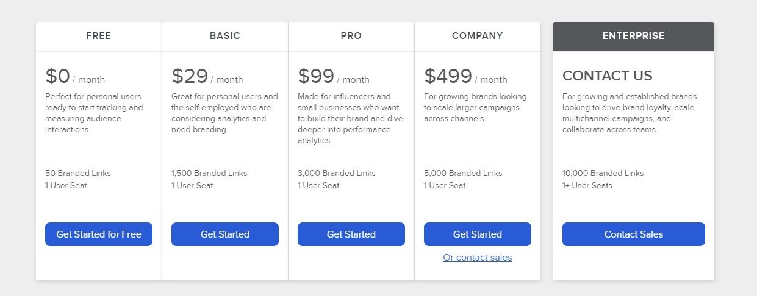Viewport: 757px width, 296px height.
Task: Click the 1,500 Branded Links text
Action: coord(209,173)
